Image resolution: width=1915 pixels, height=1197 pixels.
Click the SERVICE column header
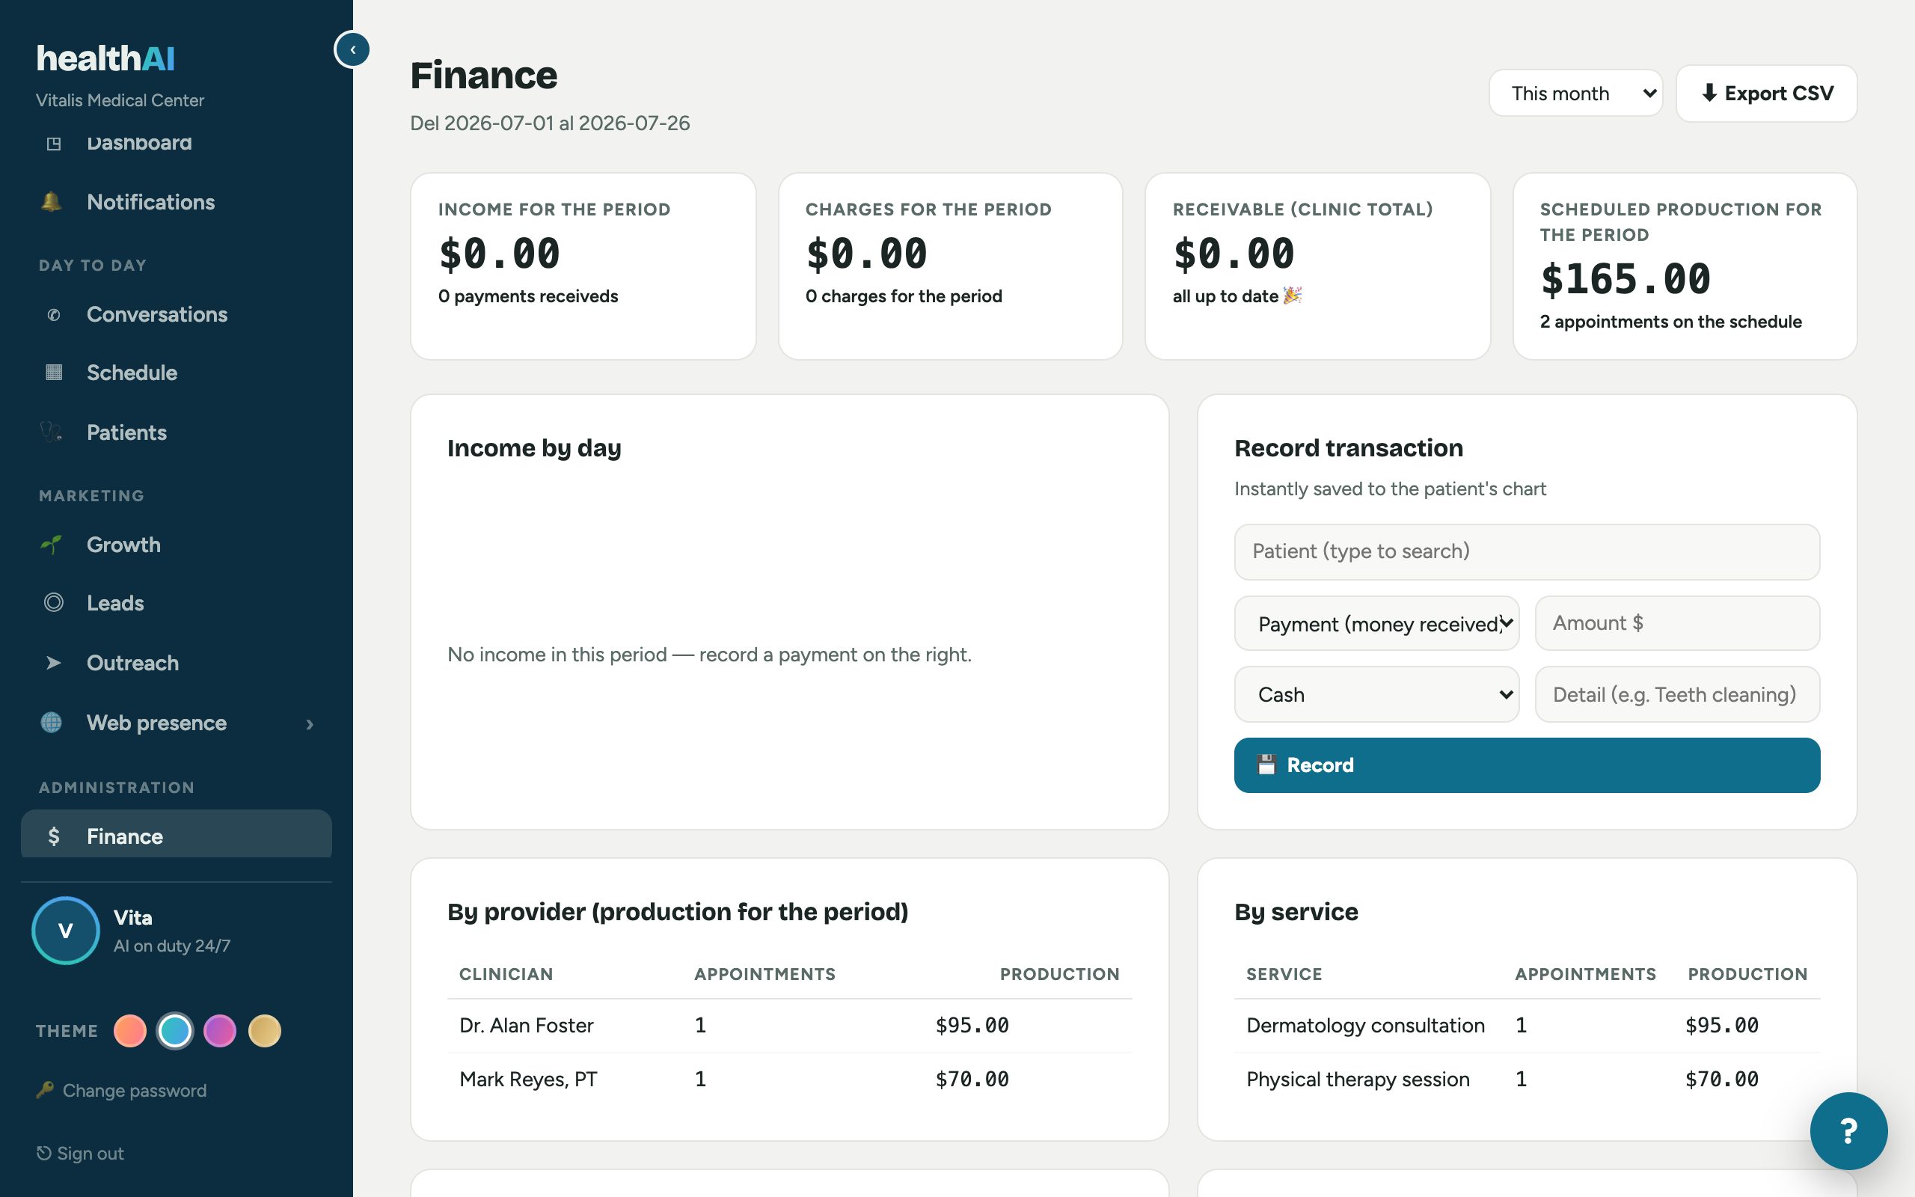pos(1284,975)
